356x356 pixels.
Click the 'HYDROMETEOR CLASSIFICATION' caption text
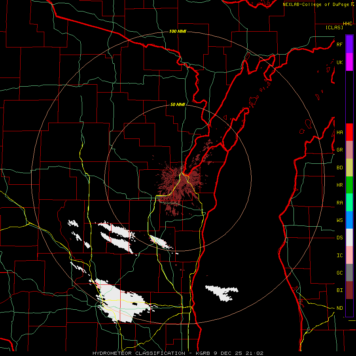tap(139, 353)
